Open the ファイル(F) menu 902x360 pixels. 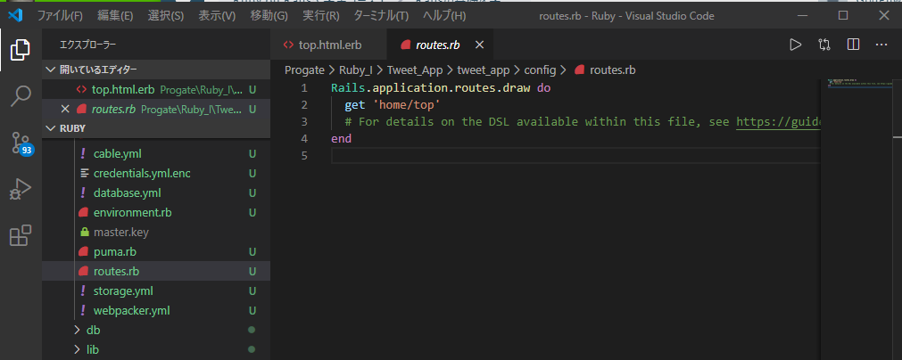[60, 16]
